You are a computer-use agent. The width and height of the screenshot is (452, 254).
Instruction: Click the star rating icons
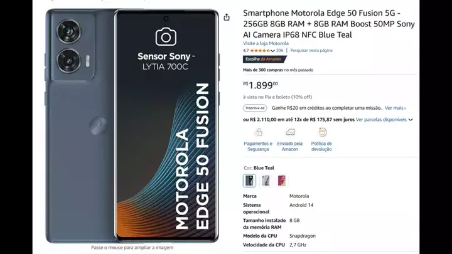[262, 50]
